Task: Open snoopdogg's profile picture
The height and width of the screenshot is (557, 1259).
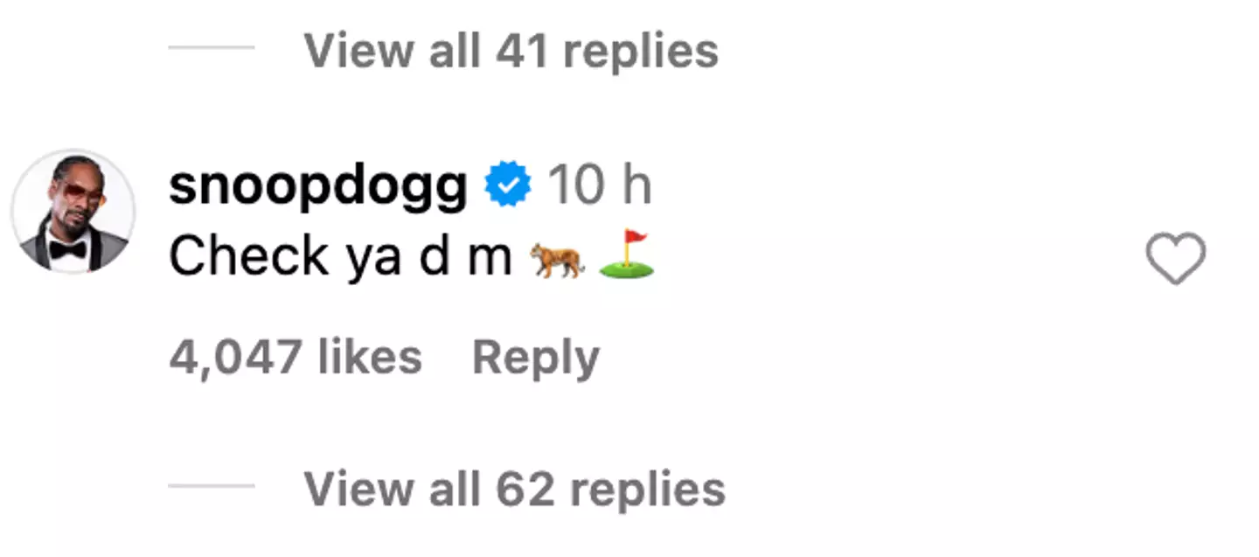Action: (x=73, y=212)
